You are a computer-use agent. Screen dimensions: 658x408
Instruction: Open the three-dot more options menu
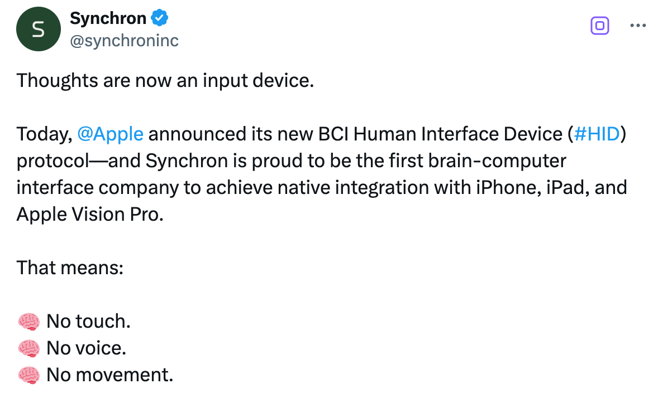point(637,26)
